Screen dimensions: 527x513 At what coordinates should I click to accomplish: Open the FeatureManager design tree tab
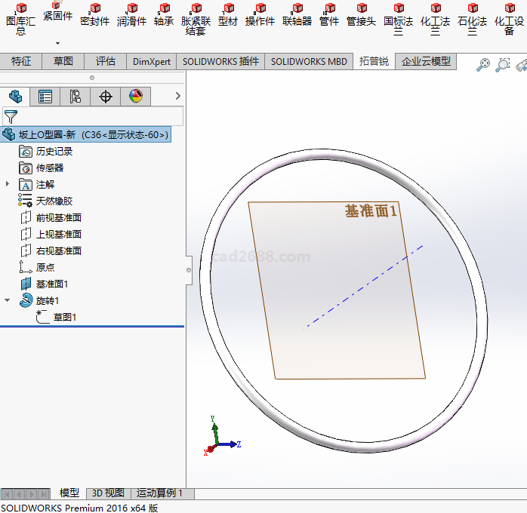click(x=15, y=96)
